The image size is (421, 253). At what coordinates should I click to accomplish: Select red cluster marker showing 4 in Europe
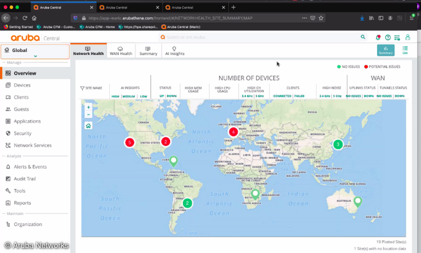click(233, 132)
